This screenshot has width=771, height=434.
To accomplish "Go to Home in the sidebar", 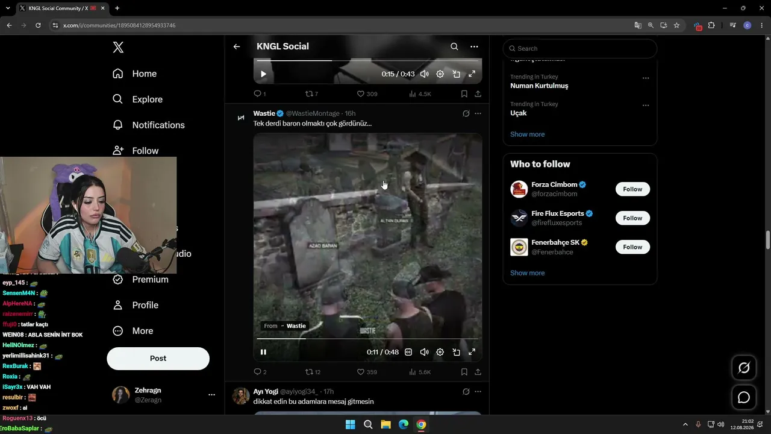I will click(x=135, y=74).
